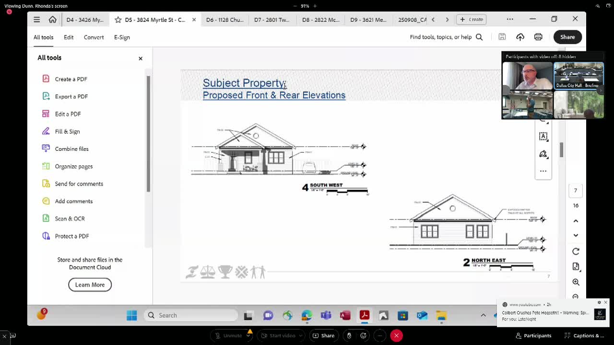
Task: Increase meeting view zoom with plus
Action: [x=315, y=6]
